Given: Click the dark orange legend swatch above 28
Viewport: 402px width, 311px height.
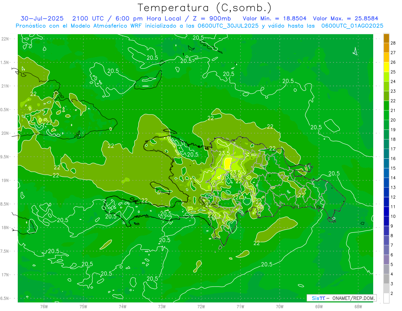Looking at the screenshot, I should (386, 38).
